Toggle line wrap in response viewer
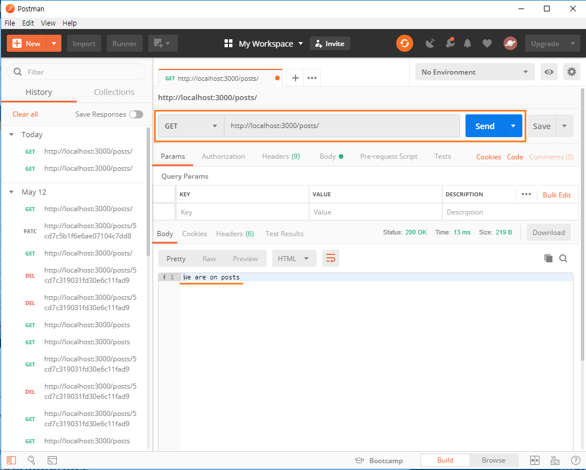 [x=331, y=258]
